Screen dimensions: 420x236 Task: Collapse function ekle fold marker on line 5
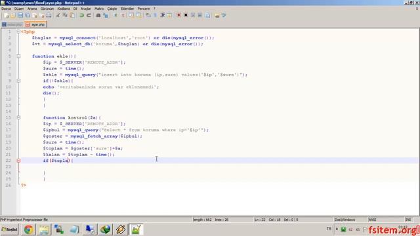tap(18, 56)
